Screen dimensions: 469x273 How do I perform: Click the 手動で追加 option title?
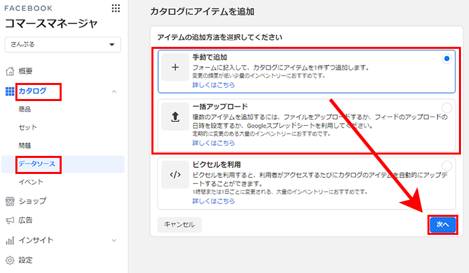point(210,57)
